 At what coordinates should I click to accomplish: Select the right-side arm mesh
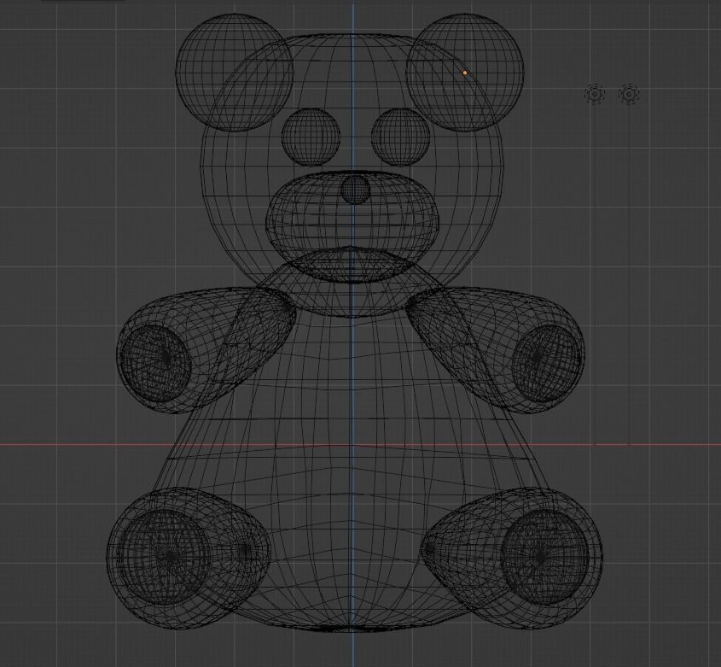(496, 350)
